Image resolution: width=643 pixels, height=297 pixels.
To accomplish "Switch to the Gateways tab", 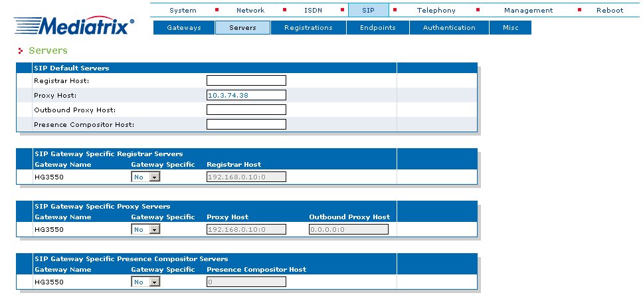I will (x=184, y=27).
